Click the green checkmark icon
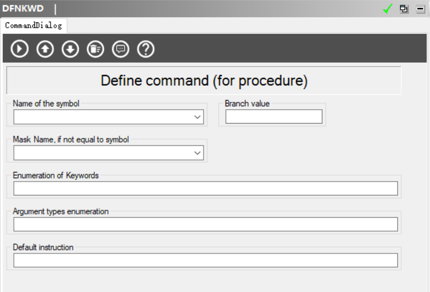 point(388,9)
